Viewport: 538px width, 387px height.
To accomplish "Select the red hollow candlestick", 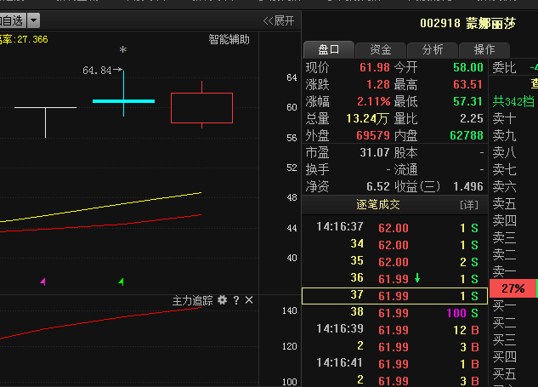I will [201, 107].
